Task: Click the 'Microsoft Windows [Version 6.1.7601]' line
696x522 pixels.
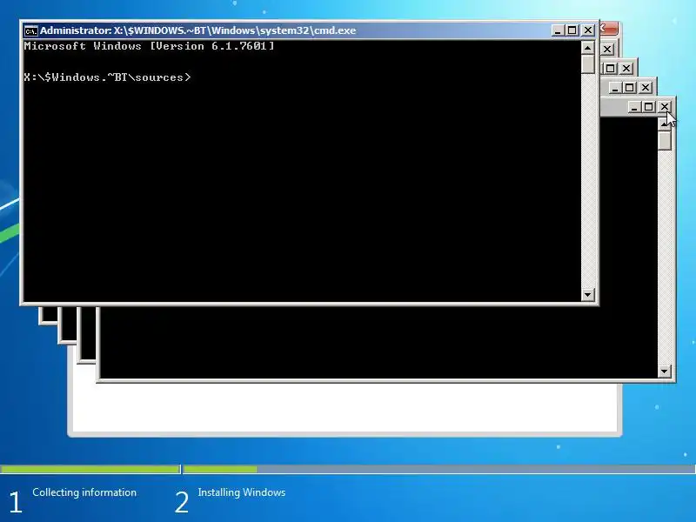Action: point(149,46)
